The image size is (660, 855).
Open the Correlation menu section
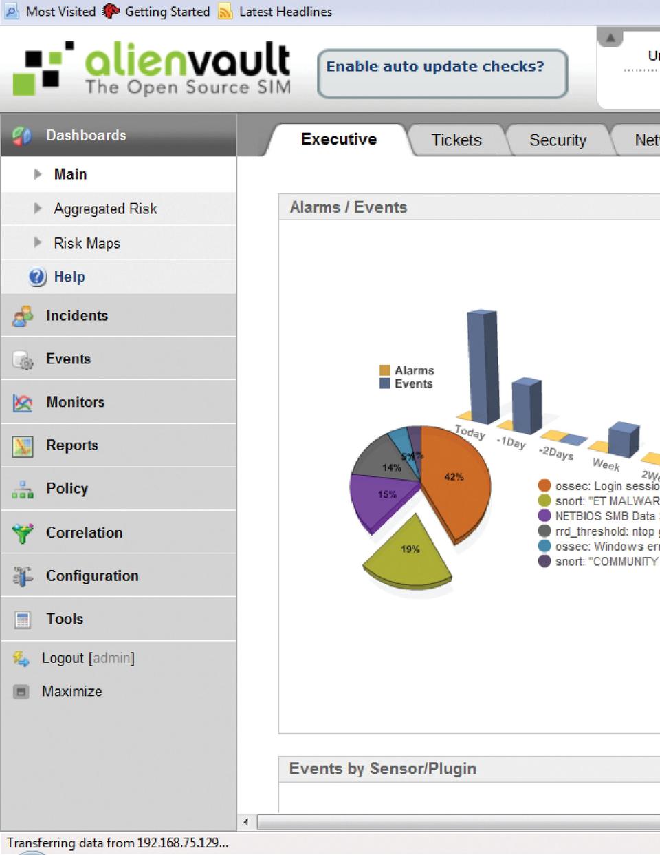point(119,533)
